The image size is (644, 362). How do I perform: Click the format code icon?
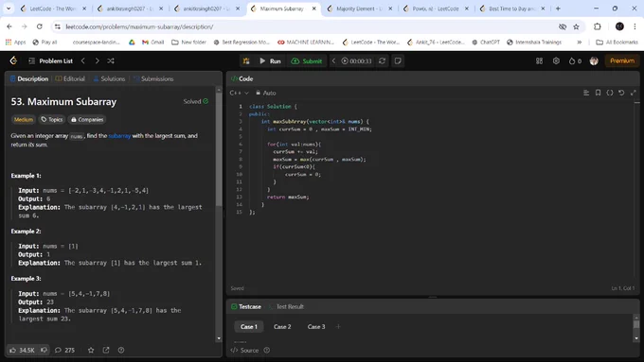coord(586,93)
